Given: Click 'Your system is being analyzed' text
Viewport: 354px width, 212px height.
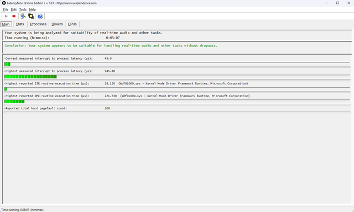Looking at the screenshot, I should [x=84, y=33].
